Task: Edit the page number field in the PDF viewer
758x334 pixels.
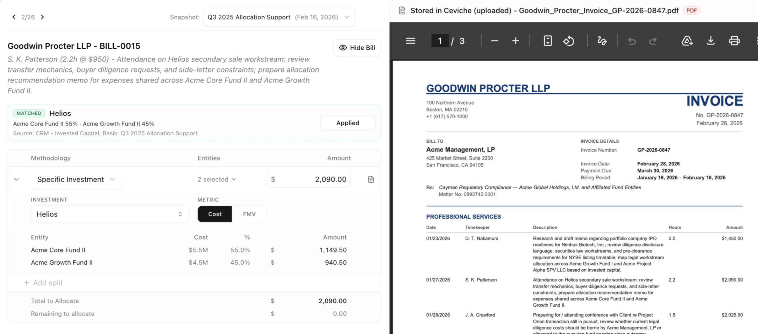Action: pos(440,40)
